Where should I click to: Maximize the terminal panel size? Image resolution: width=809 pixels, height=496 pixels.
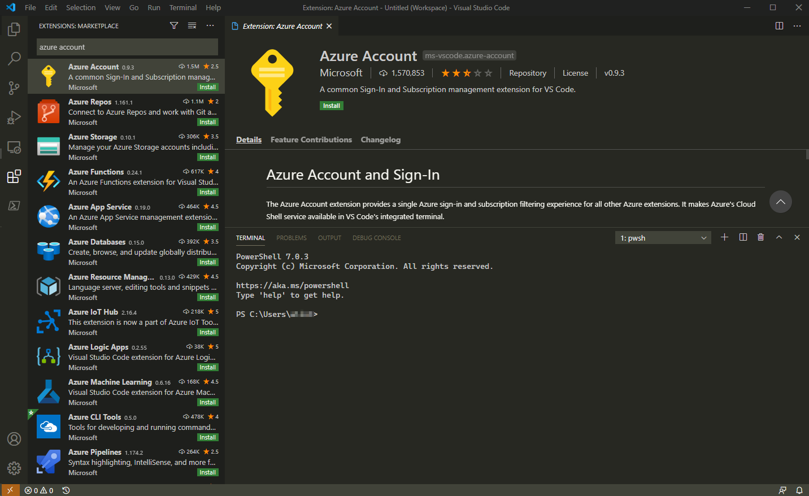pyautogui.click(x=779, y=237)
